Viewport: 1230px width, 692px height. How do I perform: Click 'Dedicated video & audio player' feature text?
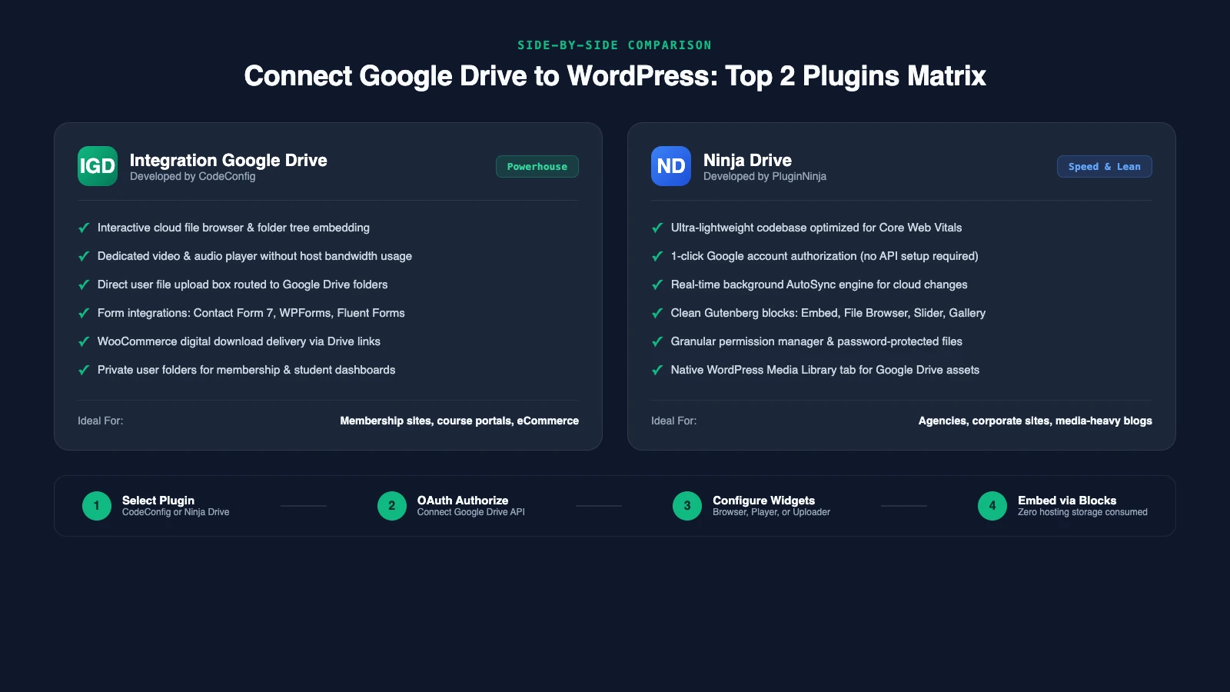click(254, 256)
